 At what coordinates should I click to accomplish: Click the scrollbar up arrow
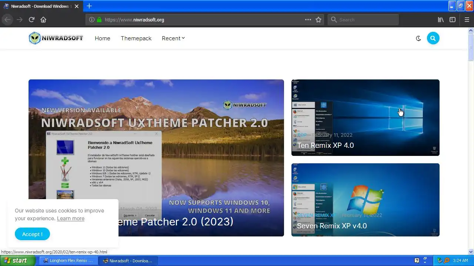(x=471, y=30)
